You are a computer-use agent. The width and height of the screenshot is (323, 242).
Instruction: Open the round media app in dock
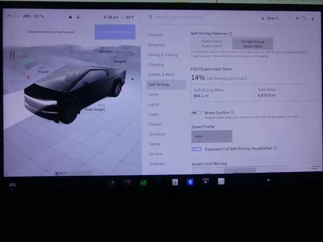point(112,183)
